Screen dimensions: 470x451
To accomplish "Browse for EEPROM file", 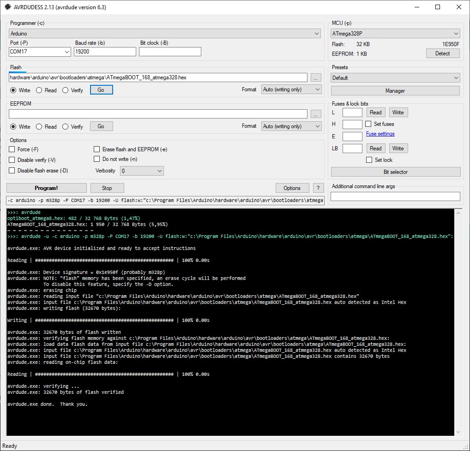I will point(316,114).
